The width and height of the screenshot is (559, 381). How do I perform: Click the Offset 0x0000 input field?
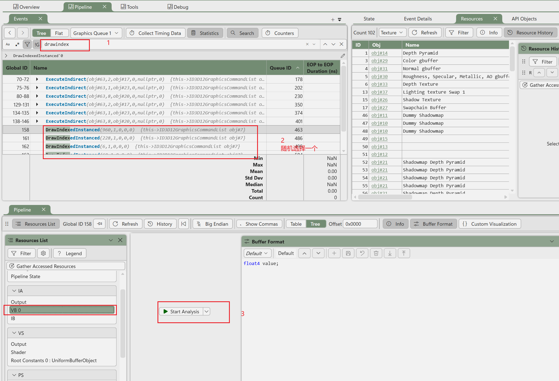360,224
